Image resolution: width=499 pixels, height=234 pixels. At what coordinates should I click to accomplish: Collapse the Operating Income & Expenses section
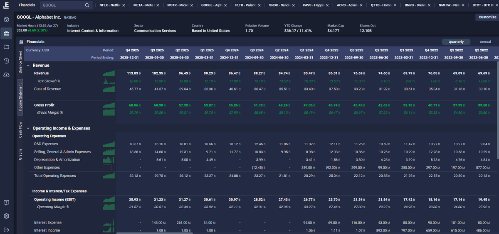pos(28,128)
